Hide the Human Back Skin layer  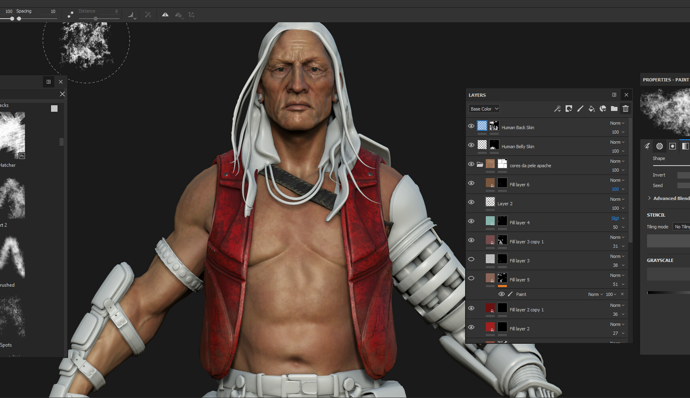pyautogui.click(x=471, y=126)
